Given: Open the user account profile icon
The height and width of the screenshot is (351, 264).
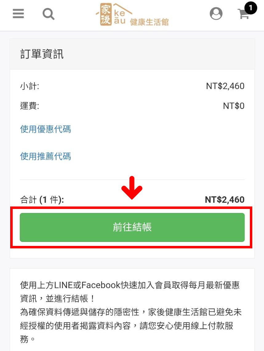Looking at the screenshot, I should (x=216, y=14).
